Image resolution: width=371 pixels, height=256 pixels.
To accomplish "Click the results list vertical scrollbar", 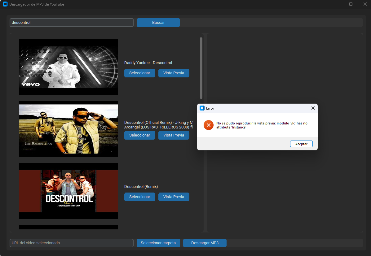I will (x=201, y=68).
